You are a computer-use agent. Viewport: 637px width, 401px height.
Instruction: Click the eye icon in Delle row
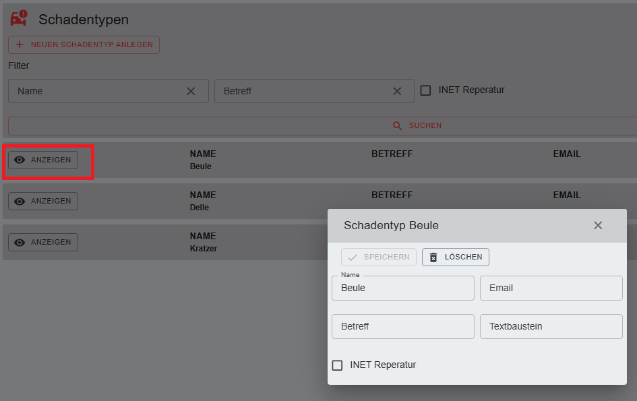coord(20,202)
